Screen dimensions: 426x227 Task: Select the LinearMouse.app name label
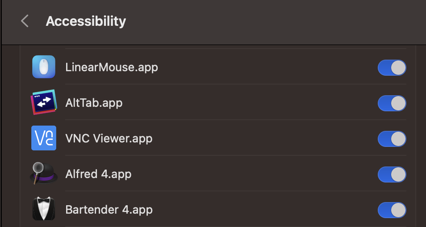(112, 68)
